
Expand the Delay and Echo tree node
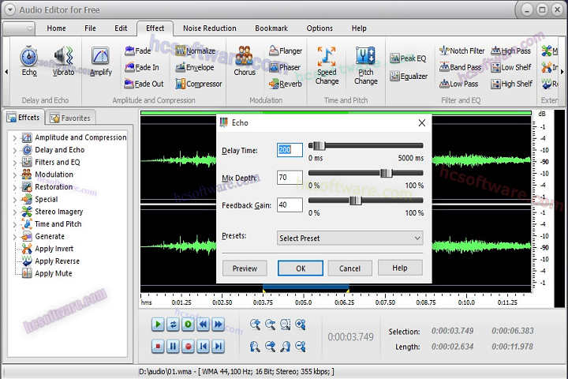14,150
